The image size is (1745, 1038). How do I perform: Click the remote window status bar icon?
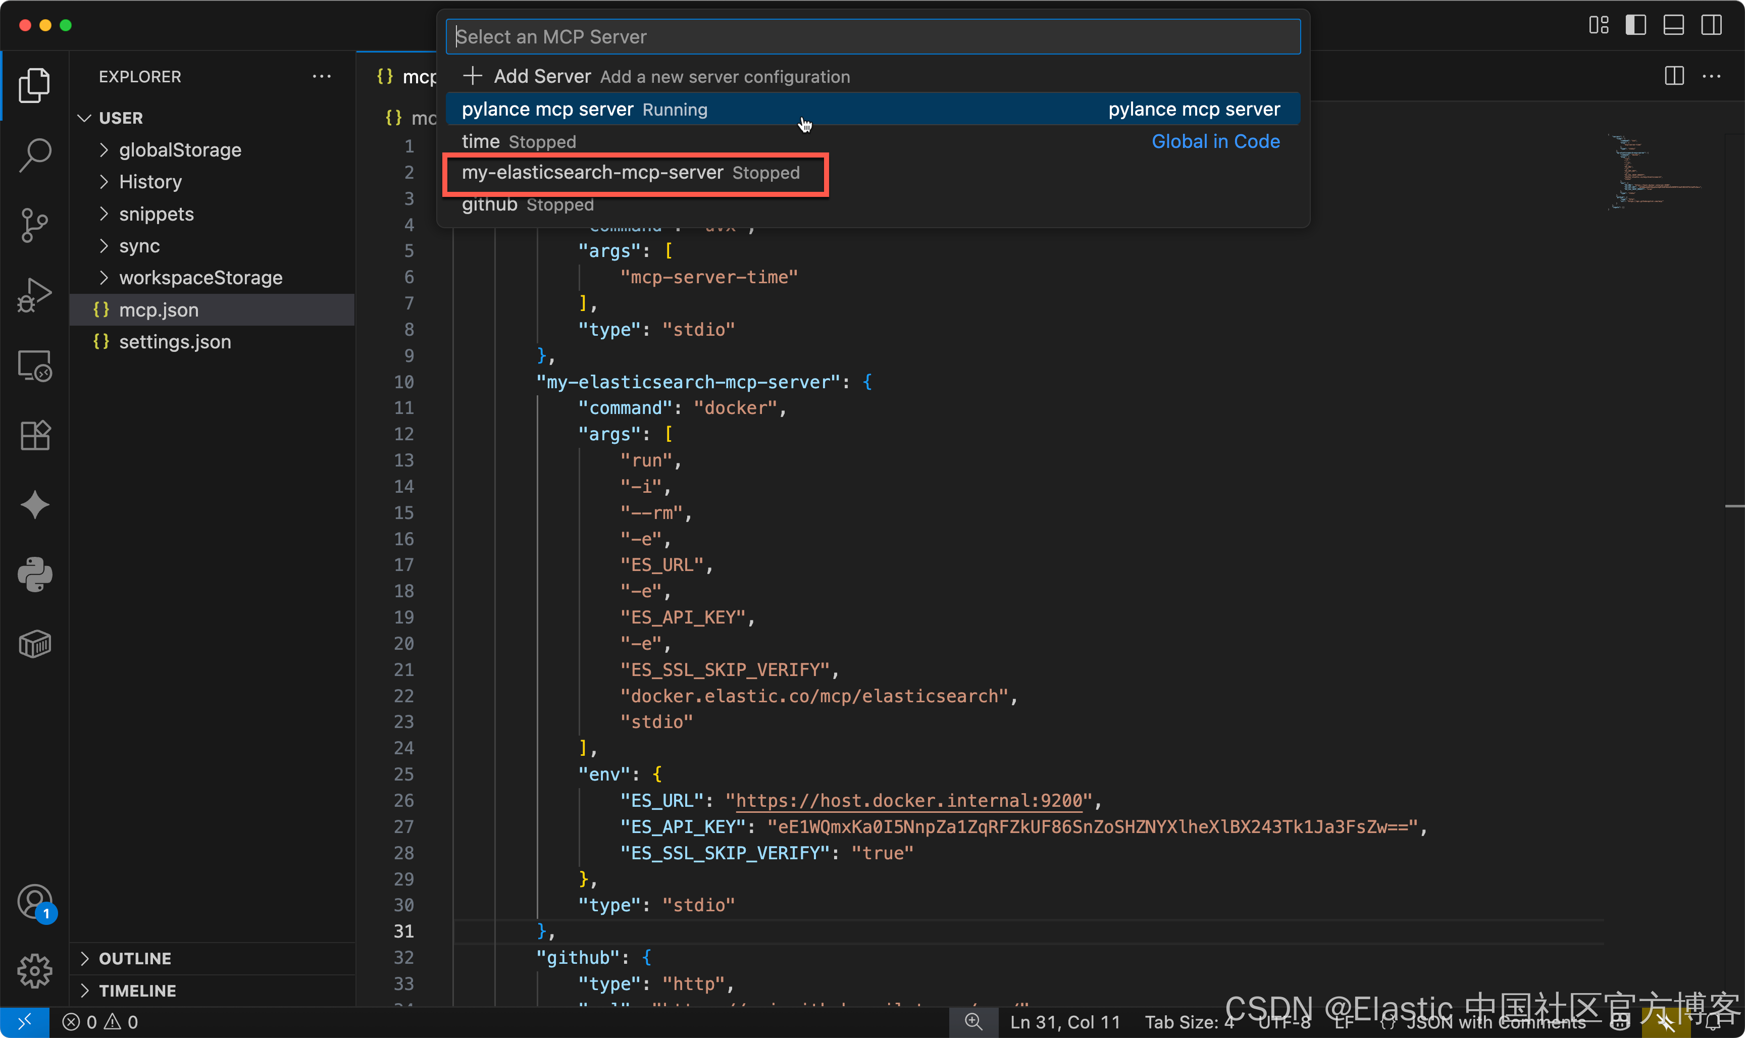24,1022
